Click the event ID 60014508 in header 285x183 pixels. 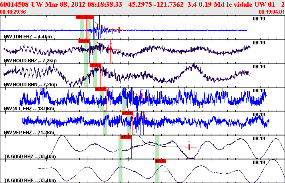coord(14,4)
